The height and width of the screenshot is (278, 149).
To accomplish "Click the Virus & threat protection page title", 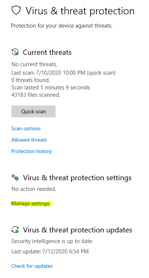I will click(80, 11).
